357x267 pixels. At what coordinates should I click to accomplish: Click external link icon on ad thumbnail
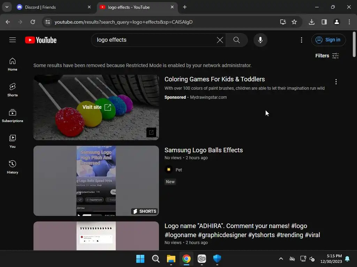pos(151,132)
